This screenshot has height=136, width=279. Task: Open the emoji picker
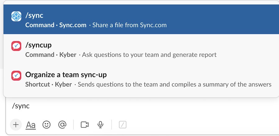[46, 125]
